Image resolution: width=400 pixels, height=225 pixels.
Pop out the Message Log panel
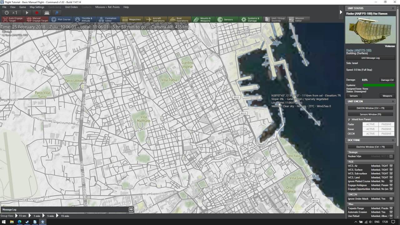(131, 209)
